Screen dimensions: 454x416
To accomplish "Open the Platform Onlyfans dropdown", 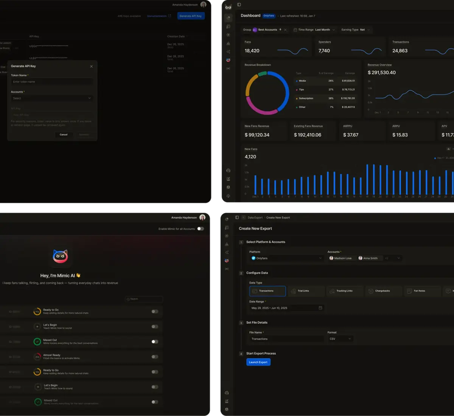I will click(x=286, y=258).
